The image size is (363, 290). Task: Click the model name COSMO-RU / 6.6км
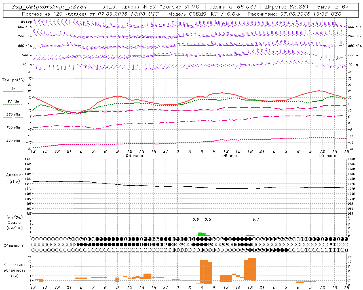coord(215,14)
